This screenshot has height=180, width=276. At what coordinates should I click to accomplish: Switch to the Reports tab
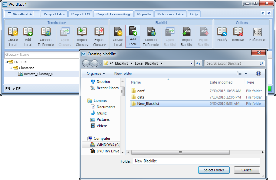(x=144, y=14)
